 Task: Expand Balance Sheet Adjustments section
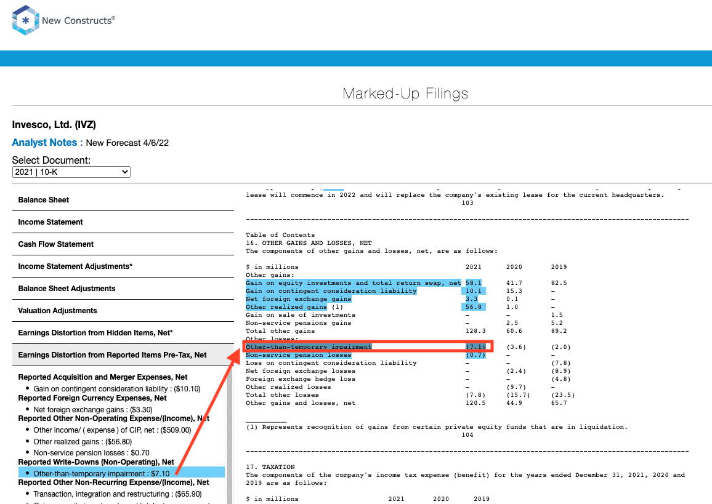pyautogui.click(x=123, y=289)
